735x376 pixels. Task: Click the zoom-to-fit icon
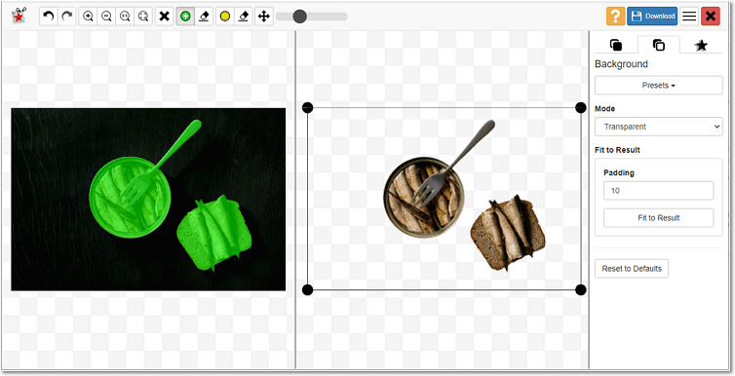(143, 17)
